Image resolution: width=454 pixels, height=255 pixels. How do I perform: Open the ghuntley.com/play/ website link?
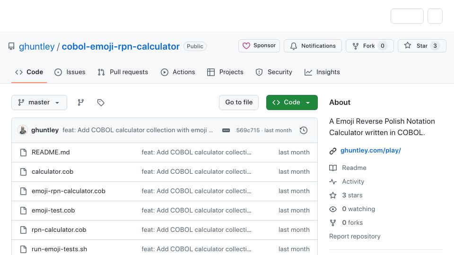(371, 150)
